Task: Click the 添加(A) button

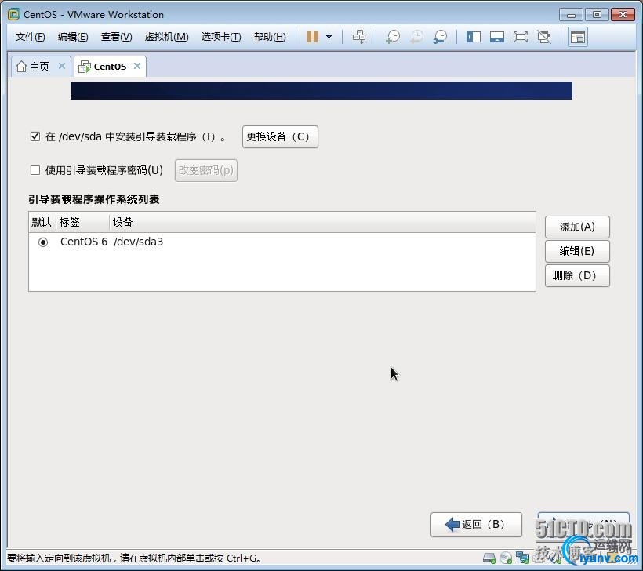Action: click(577, 227)
